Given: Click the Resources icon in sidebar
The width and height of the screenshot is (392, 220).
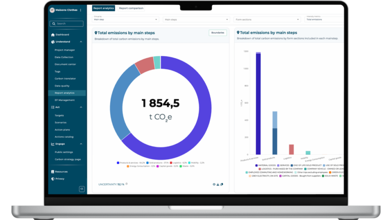Looking at the screenshot, I should [53, 172].
